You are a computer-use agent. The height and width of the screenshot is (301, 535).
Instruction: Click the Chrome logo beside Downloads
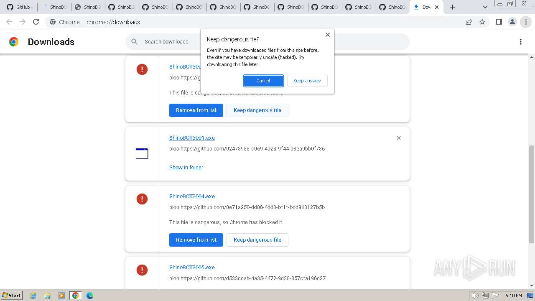click(14, 42)
